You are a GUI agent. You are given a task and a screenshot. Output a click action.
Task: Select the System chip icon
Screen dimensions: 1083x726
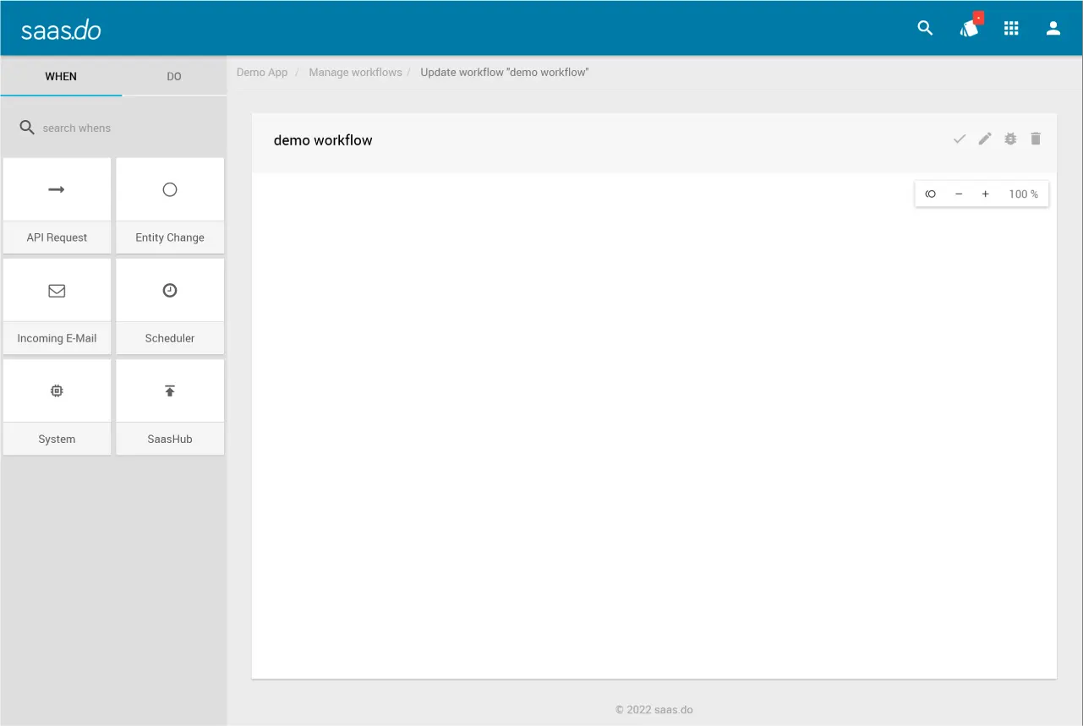pos(57,391)
